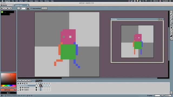This screenshot has width=173, height=97.
Task: Toggle visibility of the Colors layer
Action: coord(18,90)
